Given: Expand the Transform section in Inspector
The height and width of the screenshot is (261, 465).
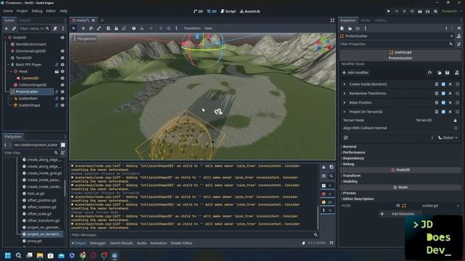Looking at the screenshot, I should (x=352, y=175).
